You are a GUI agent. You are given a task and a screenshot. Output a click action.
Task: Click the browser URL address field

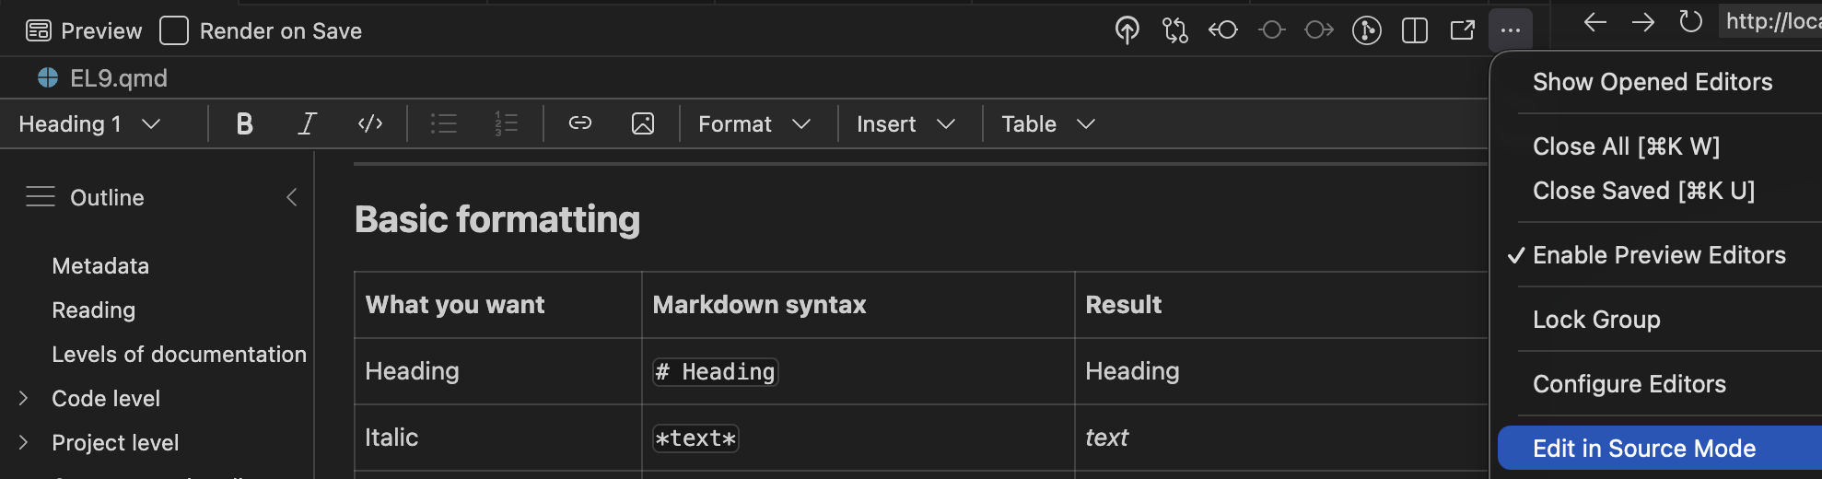tap(1771, 21)
